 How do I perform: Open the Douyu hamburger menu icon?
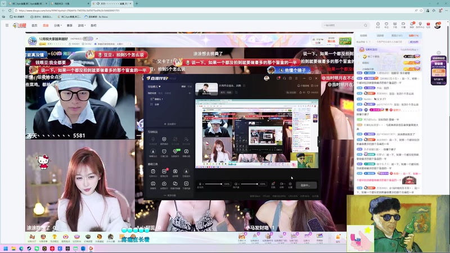pos(7,25)
